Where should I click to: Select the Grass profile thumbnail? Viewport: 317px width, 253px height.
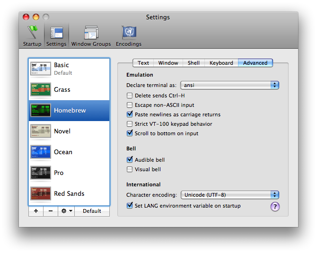point(40,89)
